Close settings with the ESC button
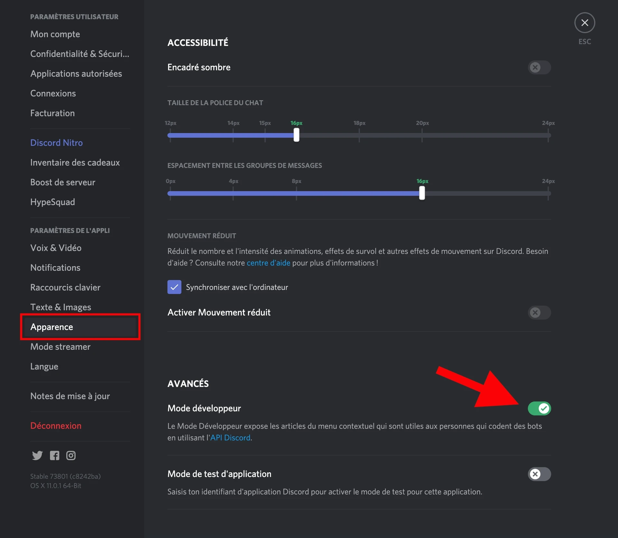Viewport: 618px width, 538px height. 585,23
